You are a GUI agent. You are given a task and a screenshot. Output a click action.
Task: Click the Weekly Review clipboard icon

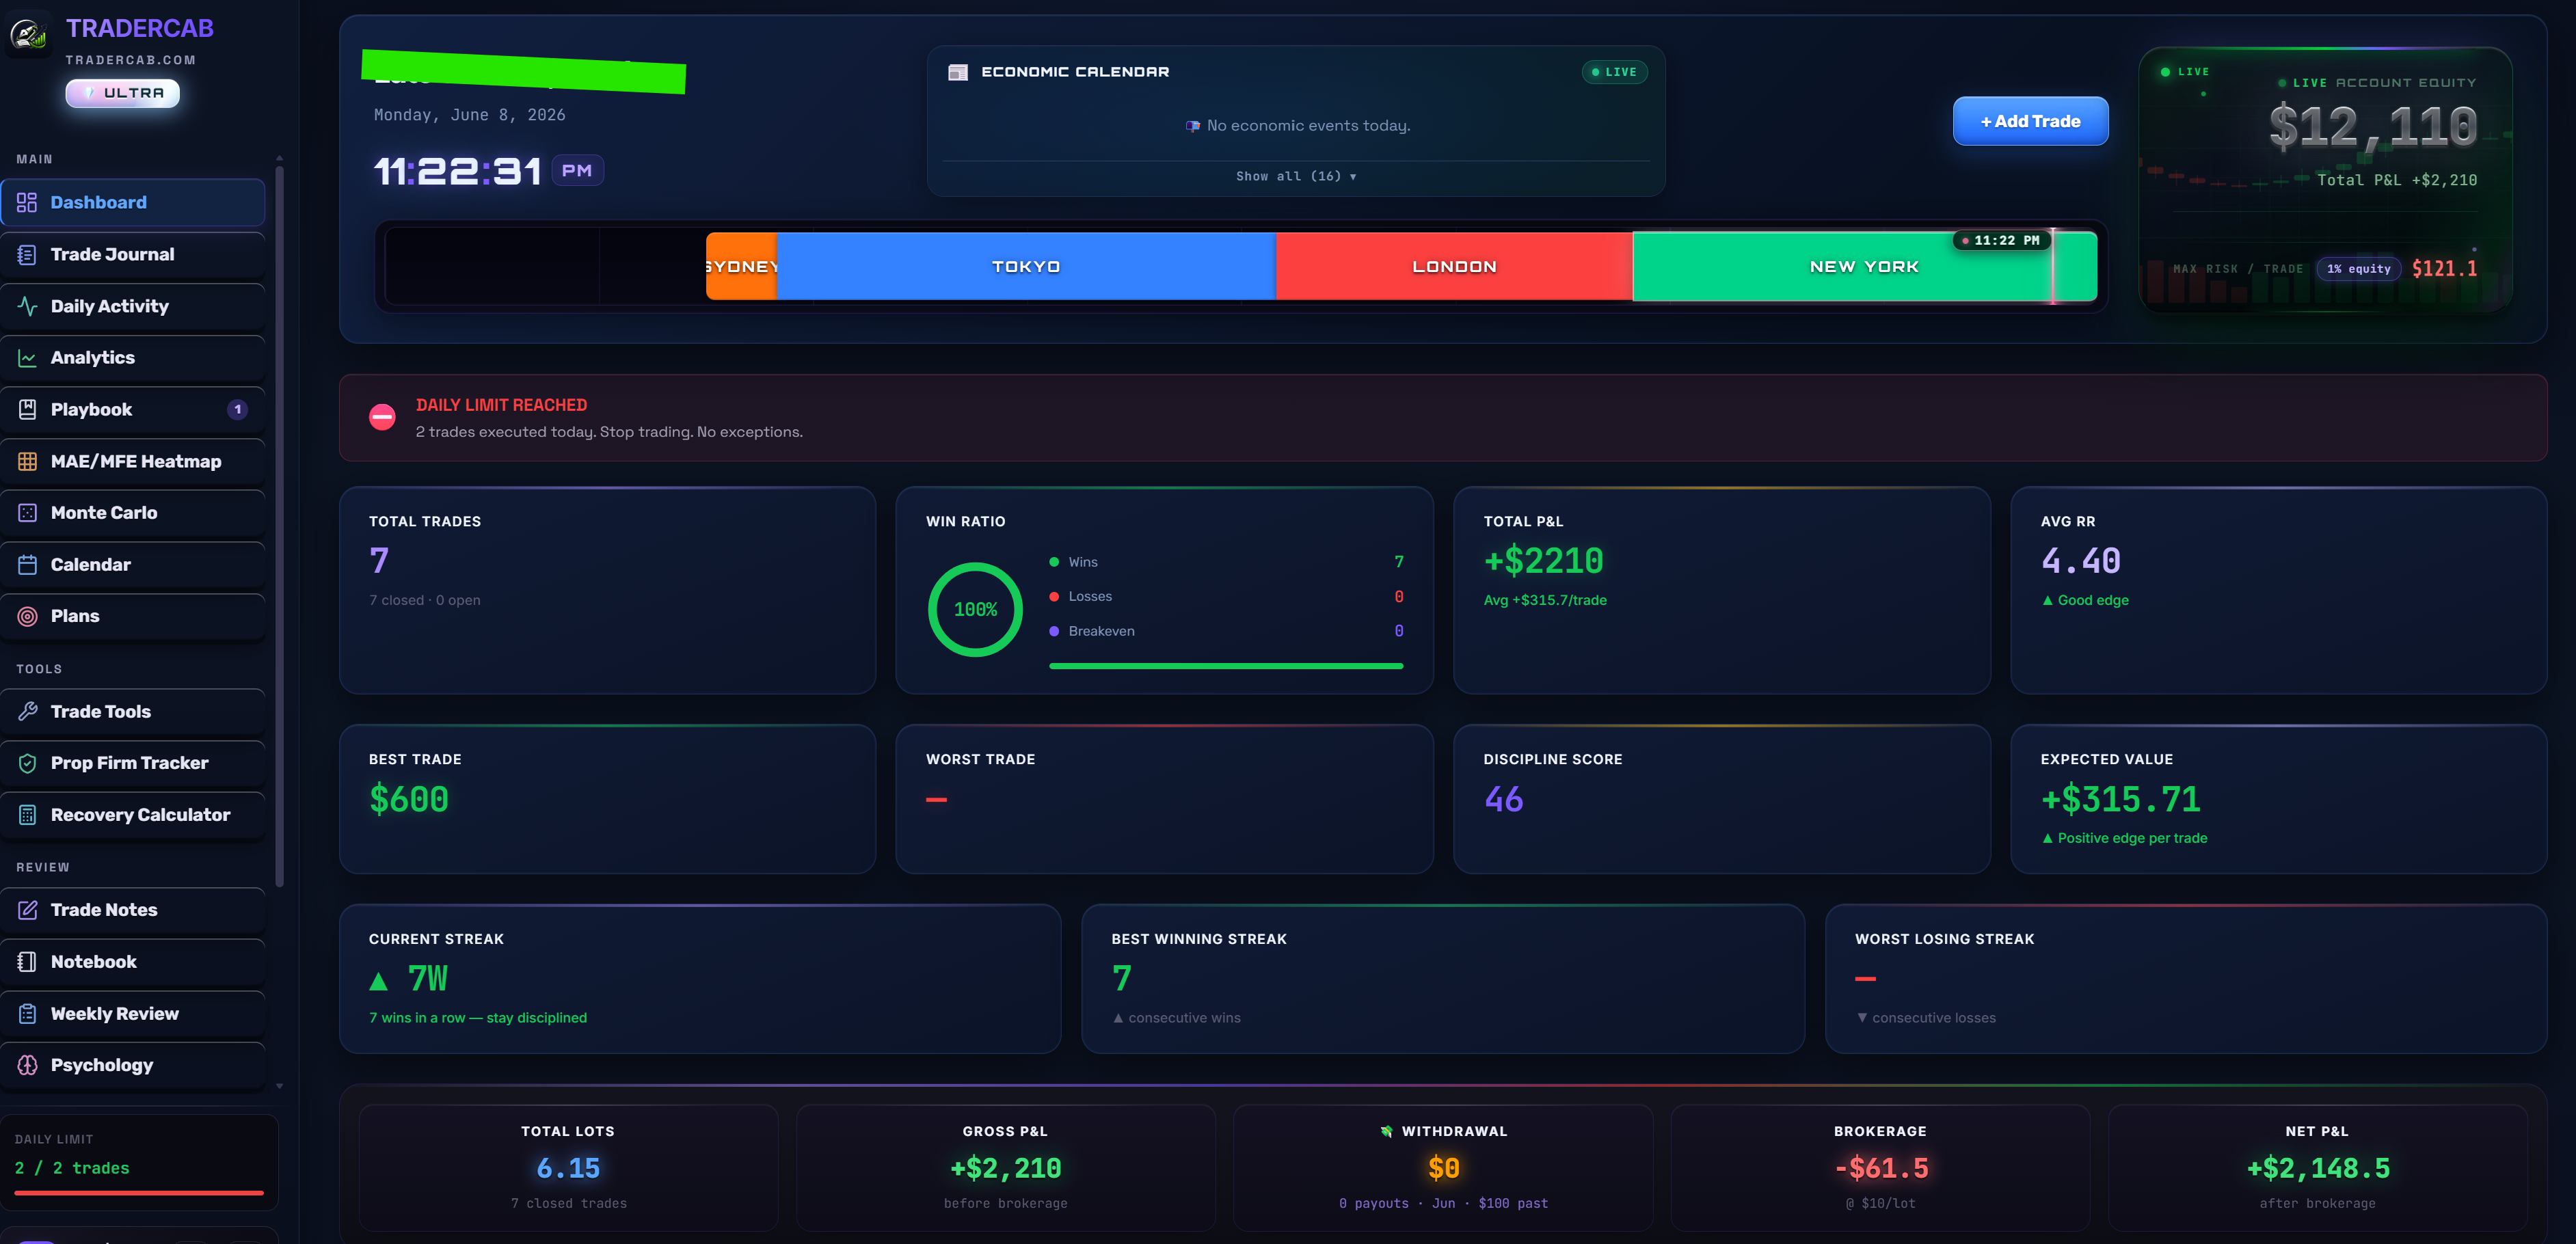(x=27, y=1013)
